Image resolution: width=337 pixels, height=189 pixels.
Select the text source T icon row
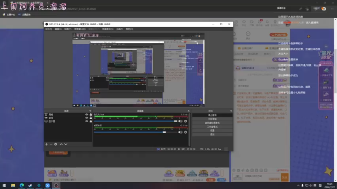point(68,115)
